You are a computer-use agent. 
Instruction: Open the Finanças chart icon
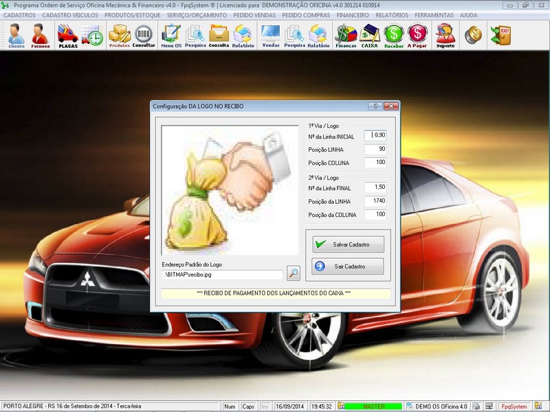(346, 36)
